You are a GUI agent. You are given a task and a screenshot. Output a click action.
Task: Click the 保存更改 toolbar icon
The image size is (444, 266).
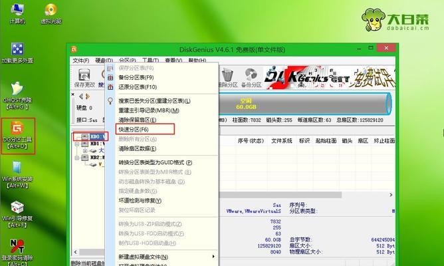click(84, 78)
